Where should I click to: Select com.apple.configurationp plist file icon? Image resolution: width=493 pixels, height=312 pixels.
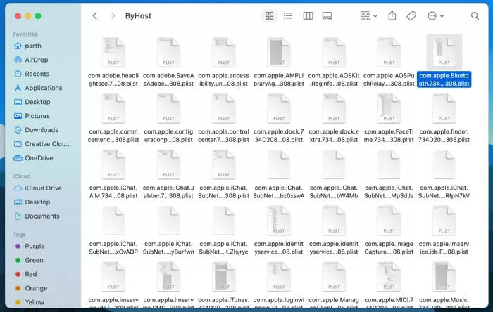168,108
